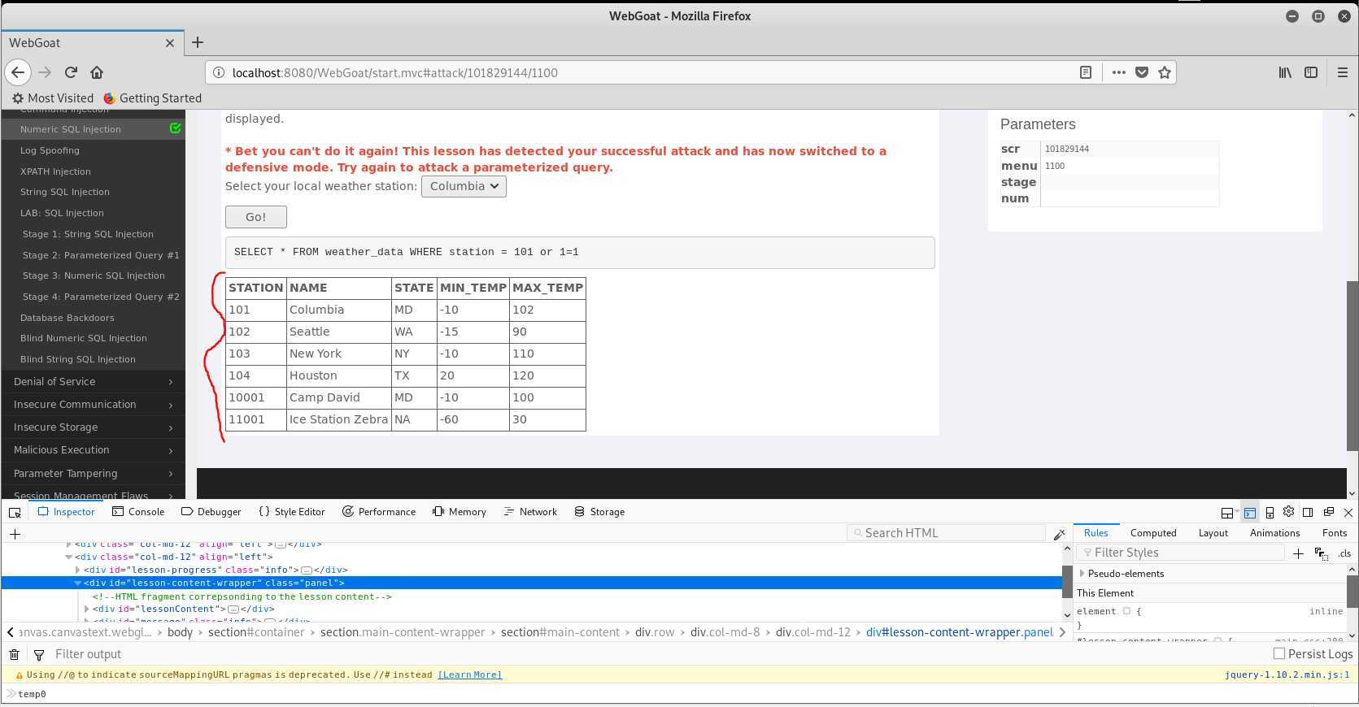Open jquery-1.10.2.min.js source link
1359x707 pixels.
[1287, 675]
